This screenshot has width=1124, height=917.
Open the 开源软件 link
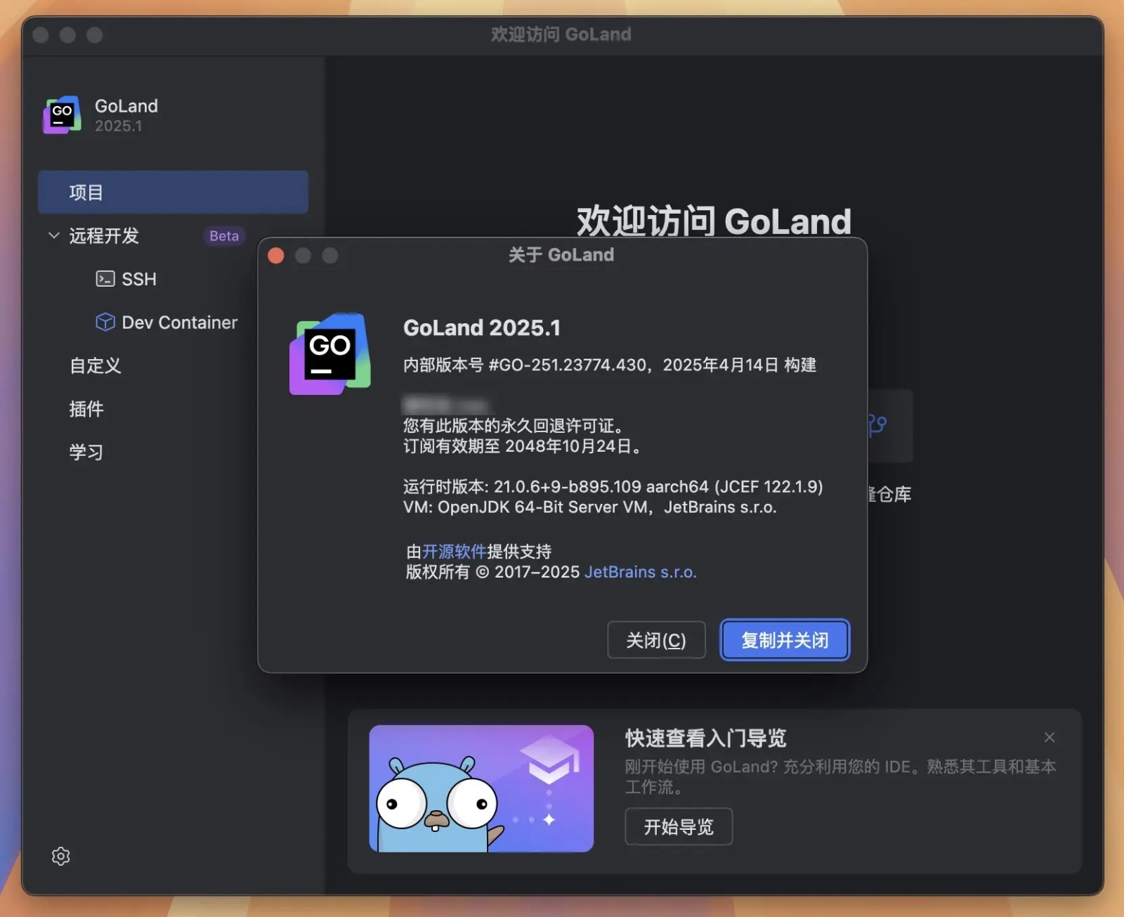coord(453,551)
